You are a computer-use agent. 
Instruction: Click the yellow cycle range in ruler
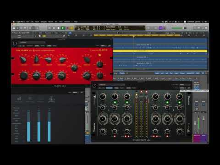coord(137,35)
